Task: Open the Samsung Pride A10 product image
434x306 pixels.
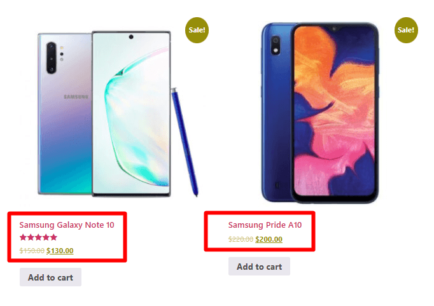Action: point(320,113)
